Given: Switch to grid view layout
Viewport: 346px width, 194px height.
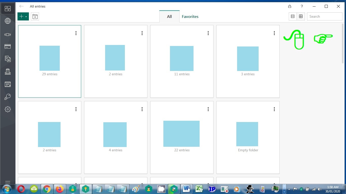Looking at the screenshot, I should click(x=301, y=16).
